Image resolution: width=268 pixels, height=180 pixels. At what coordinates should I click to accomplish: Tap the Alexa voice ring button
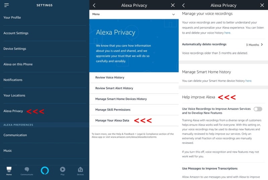click(45, 170)
